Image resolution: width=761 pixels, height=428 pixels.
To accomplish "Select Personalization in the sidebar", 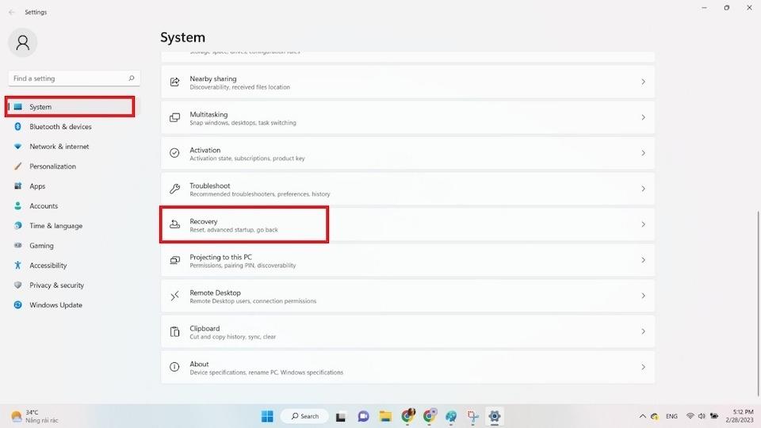I will pyautogui.click(x=52, y=166).
